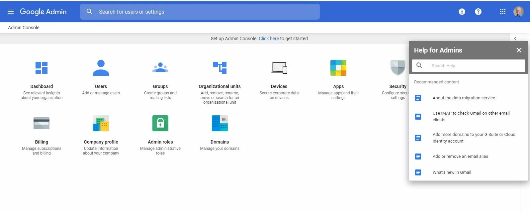Click the Admin Console breadcrumb
This screenshot has height=212, width=530.
point(24,28)
